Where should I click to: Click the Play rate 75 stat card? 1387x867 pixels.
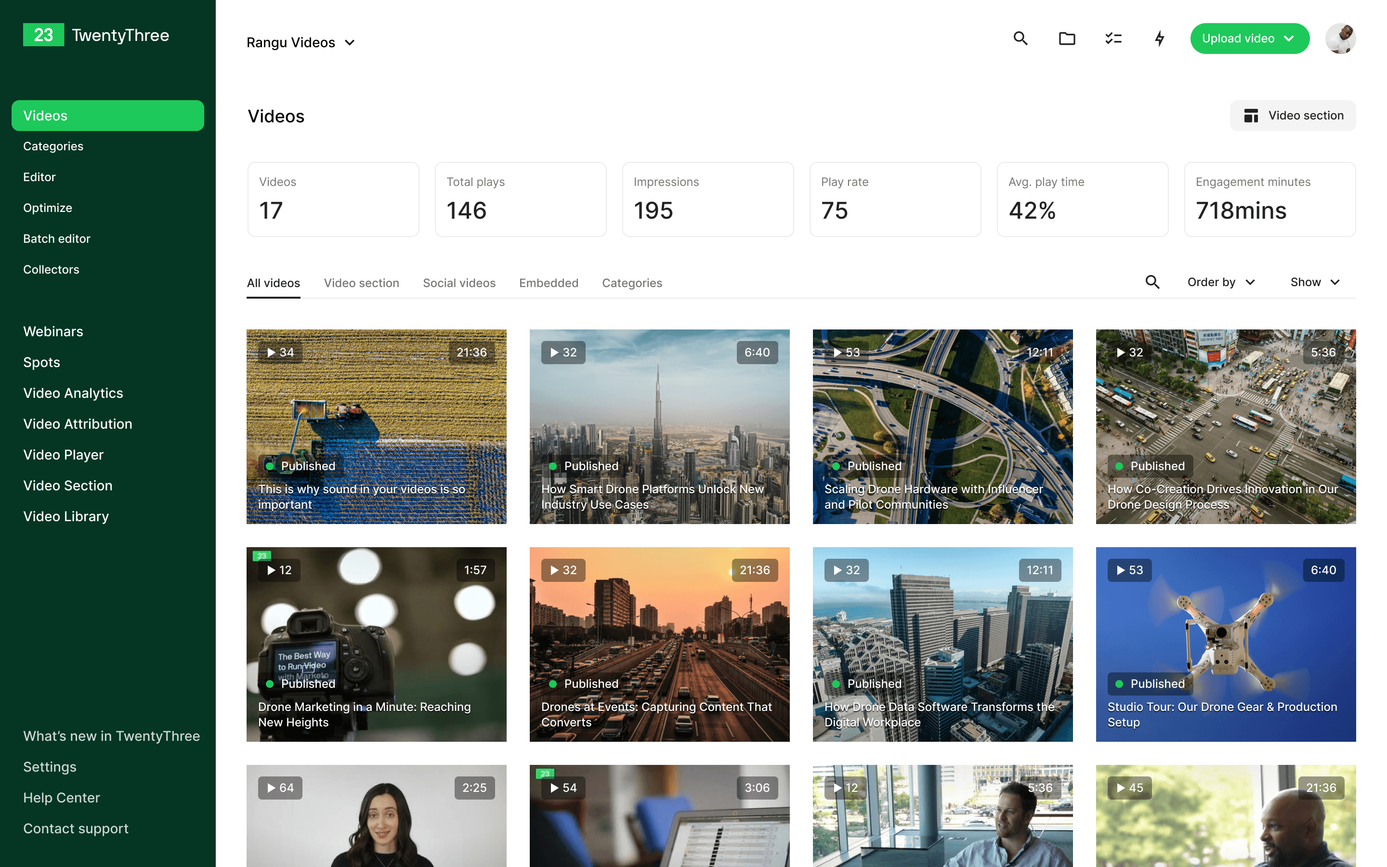[x=895, y=199]
